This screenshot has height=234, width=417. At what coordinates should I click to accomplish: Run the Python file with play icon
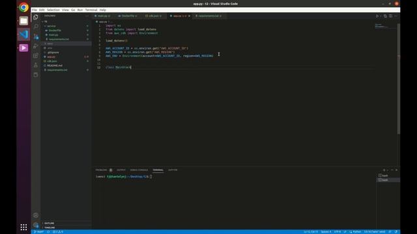pyautogui.click(x=377, y=16)
